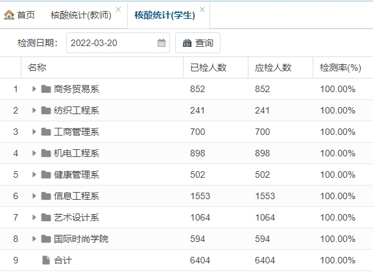Screen dimensions: 373x277
Task: Click the home icon beside 首页
Action: (9, 15)
